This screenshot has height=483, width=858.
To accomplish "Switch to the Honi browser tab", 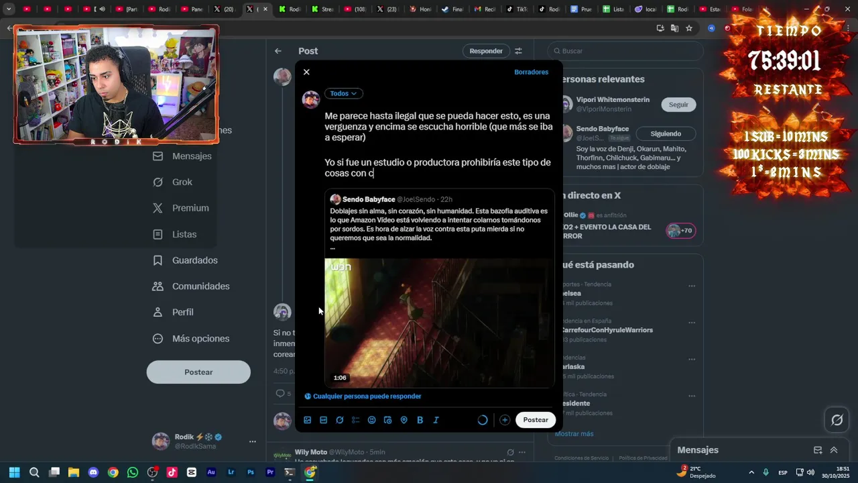I will (x=422, y=9).
